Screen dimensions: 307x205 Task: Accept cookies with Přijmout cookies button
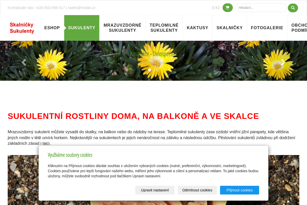click(239, 190)
